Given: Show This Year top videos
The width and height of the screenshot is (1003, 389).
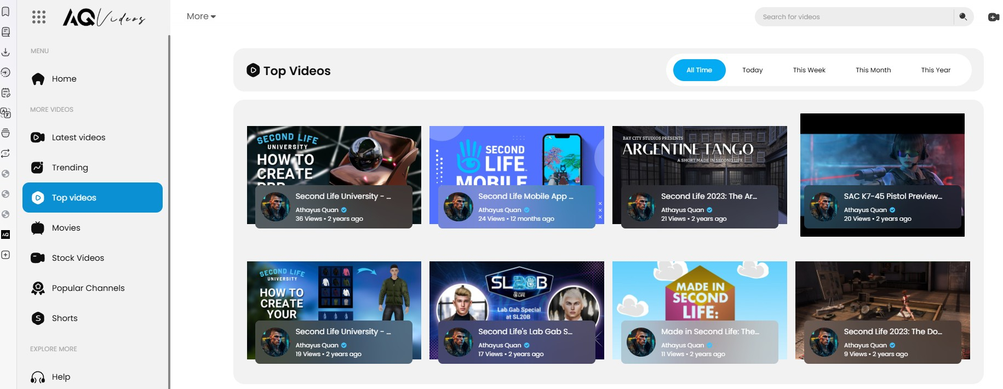Looking at the screenshot, I should click(x=935, y=70).
